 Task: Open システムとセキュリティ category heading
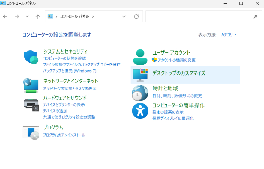pos(65,52)
